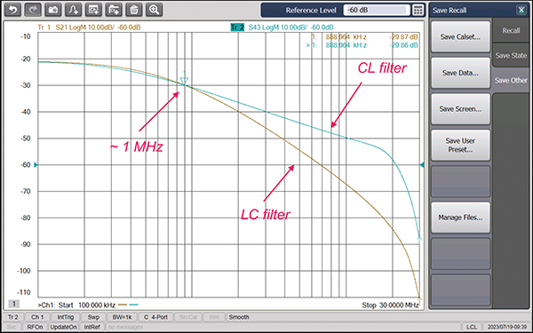This screenshot has height=333, width=533.
Task: Open the numeric keypad icon beside Reference Level
Action: tap(418, 10)
